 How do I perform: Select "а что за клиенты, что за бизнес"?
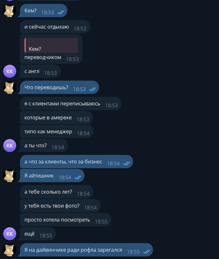point(76,162)
